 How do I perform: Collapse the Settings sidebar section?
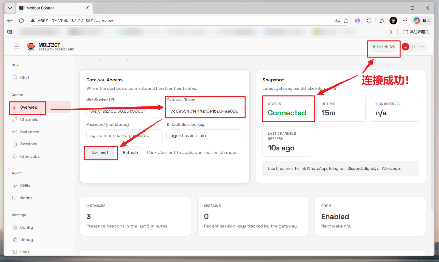(x=66, y=215)
